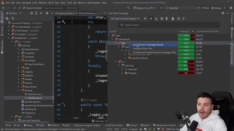Click the save coverage snapshot icon
234x131 pixels.
[162, 19]
